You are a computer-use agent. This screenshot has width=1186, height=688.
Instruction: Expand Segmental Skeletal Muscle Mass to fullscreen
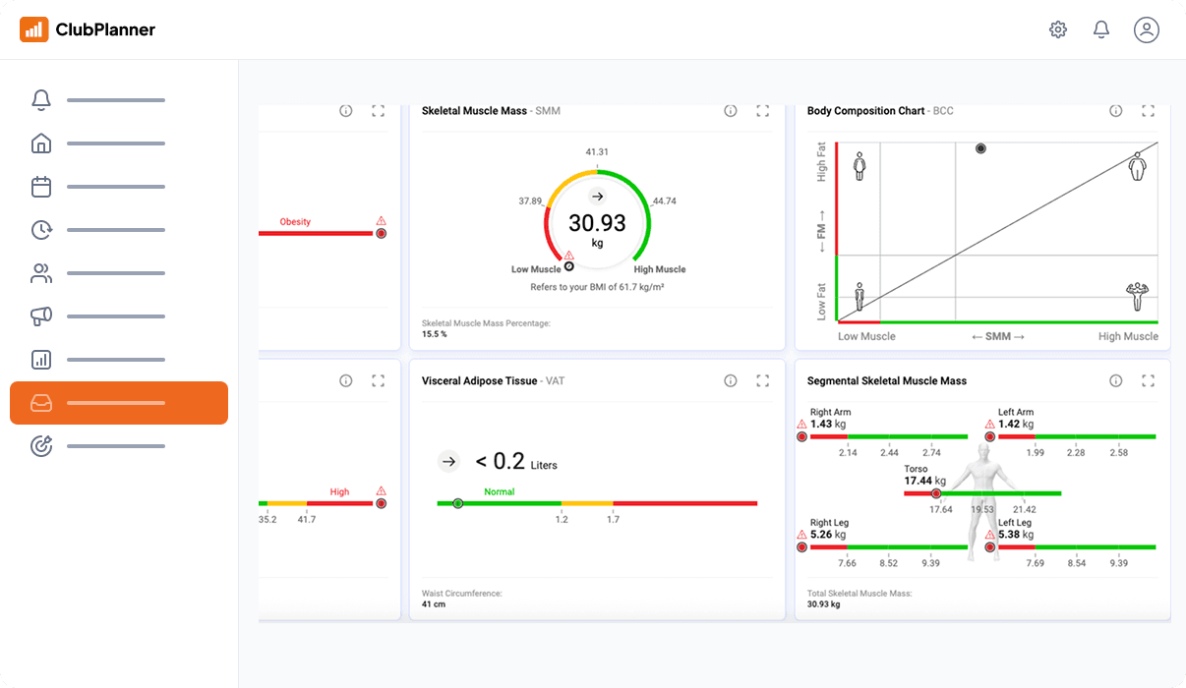[x=1149, y=380]
